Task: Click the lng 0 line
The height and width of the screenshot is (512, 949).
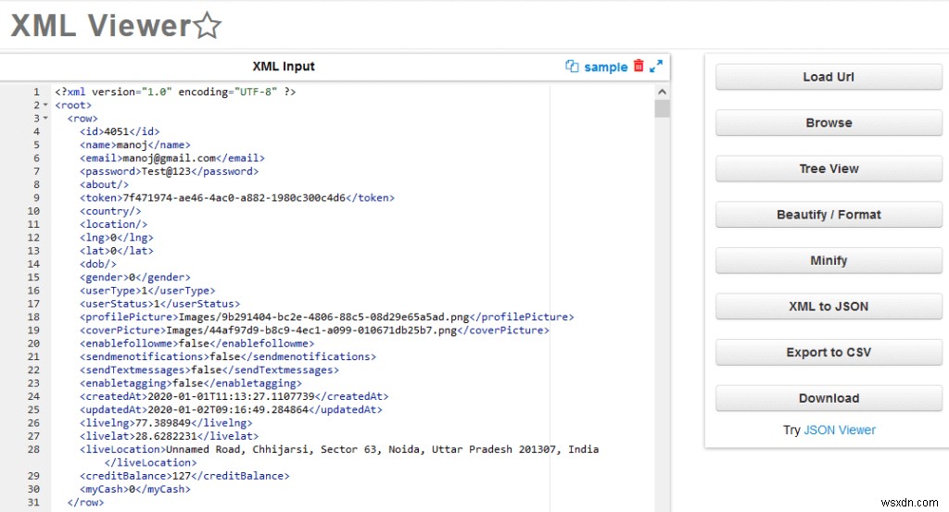Action: (x=117, y=238)
